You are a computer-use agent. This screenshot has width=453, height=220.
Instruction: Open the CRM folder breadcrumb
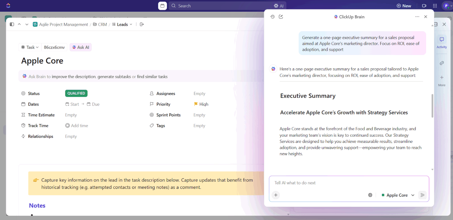click(100, 24)
